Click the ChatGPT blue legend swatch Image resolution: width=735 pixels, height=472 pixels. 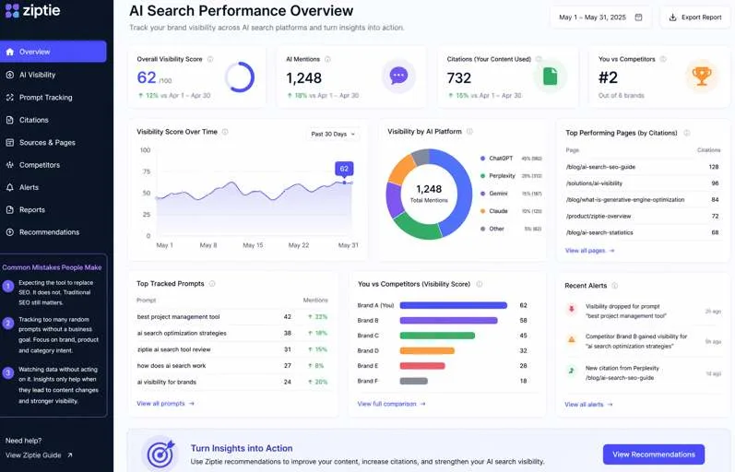click(482, 159)
